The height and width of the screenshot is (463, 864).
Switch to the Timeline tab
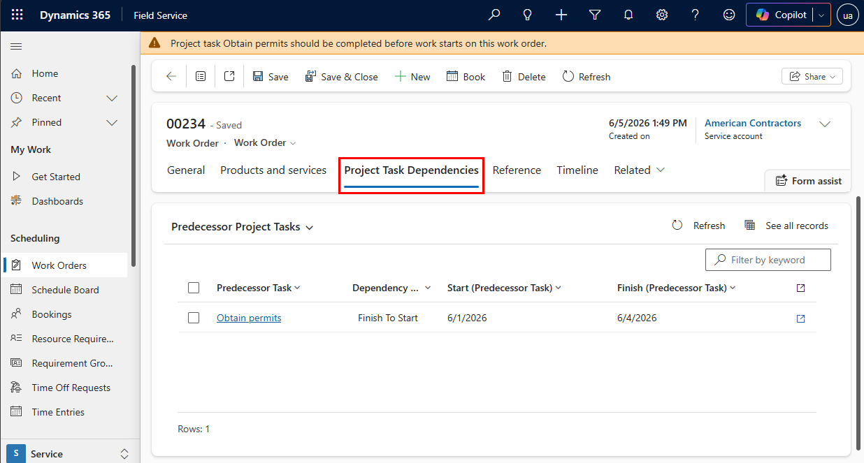[577, 170]
